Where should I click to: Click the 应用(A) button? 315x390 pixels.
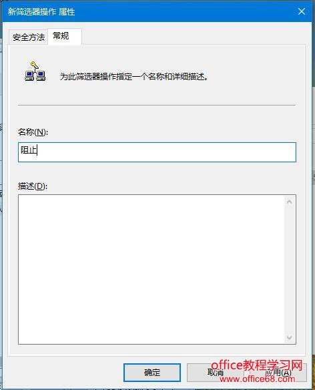(x=278, y=373)
